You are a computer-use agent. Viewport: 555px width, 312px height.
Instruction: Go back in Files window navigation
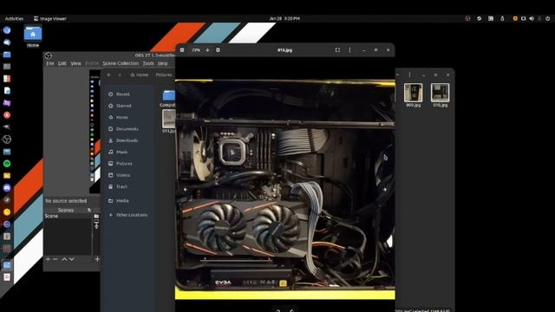click(109, 75)
